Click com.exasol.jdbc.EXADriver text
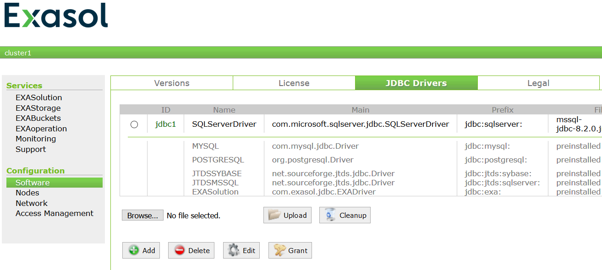Image resolution: width=602 pixels, height=270 pixels. (324, 192)
